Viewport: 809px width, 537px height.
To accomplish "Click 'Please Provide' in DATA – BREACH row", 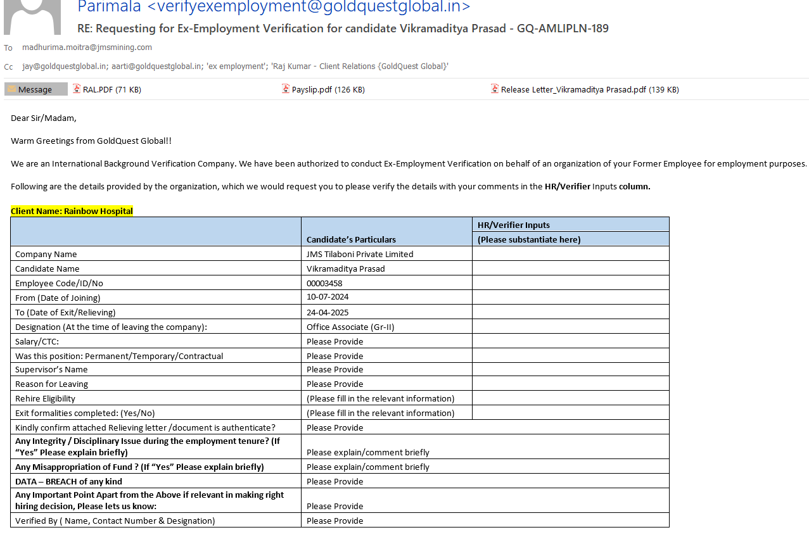I will tap(335, 481).
